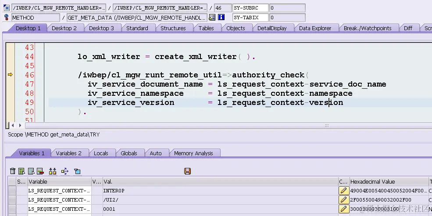
Task: Click the line number field showing 46
Action: click(x=223, y=8)
